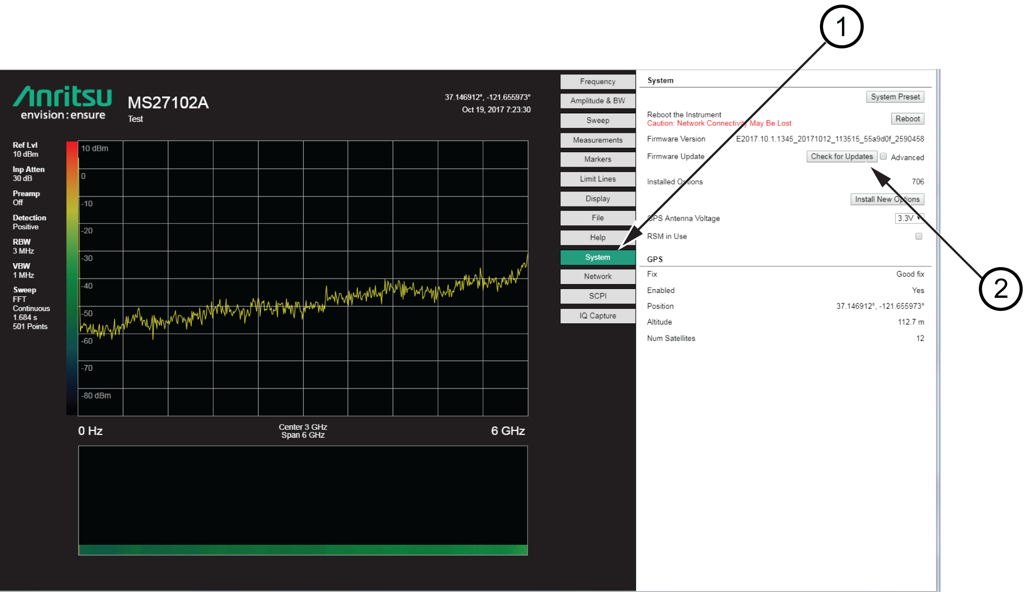
Task: Open the Measurements menu
Action: [x=597, y=140]
